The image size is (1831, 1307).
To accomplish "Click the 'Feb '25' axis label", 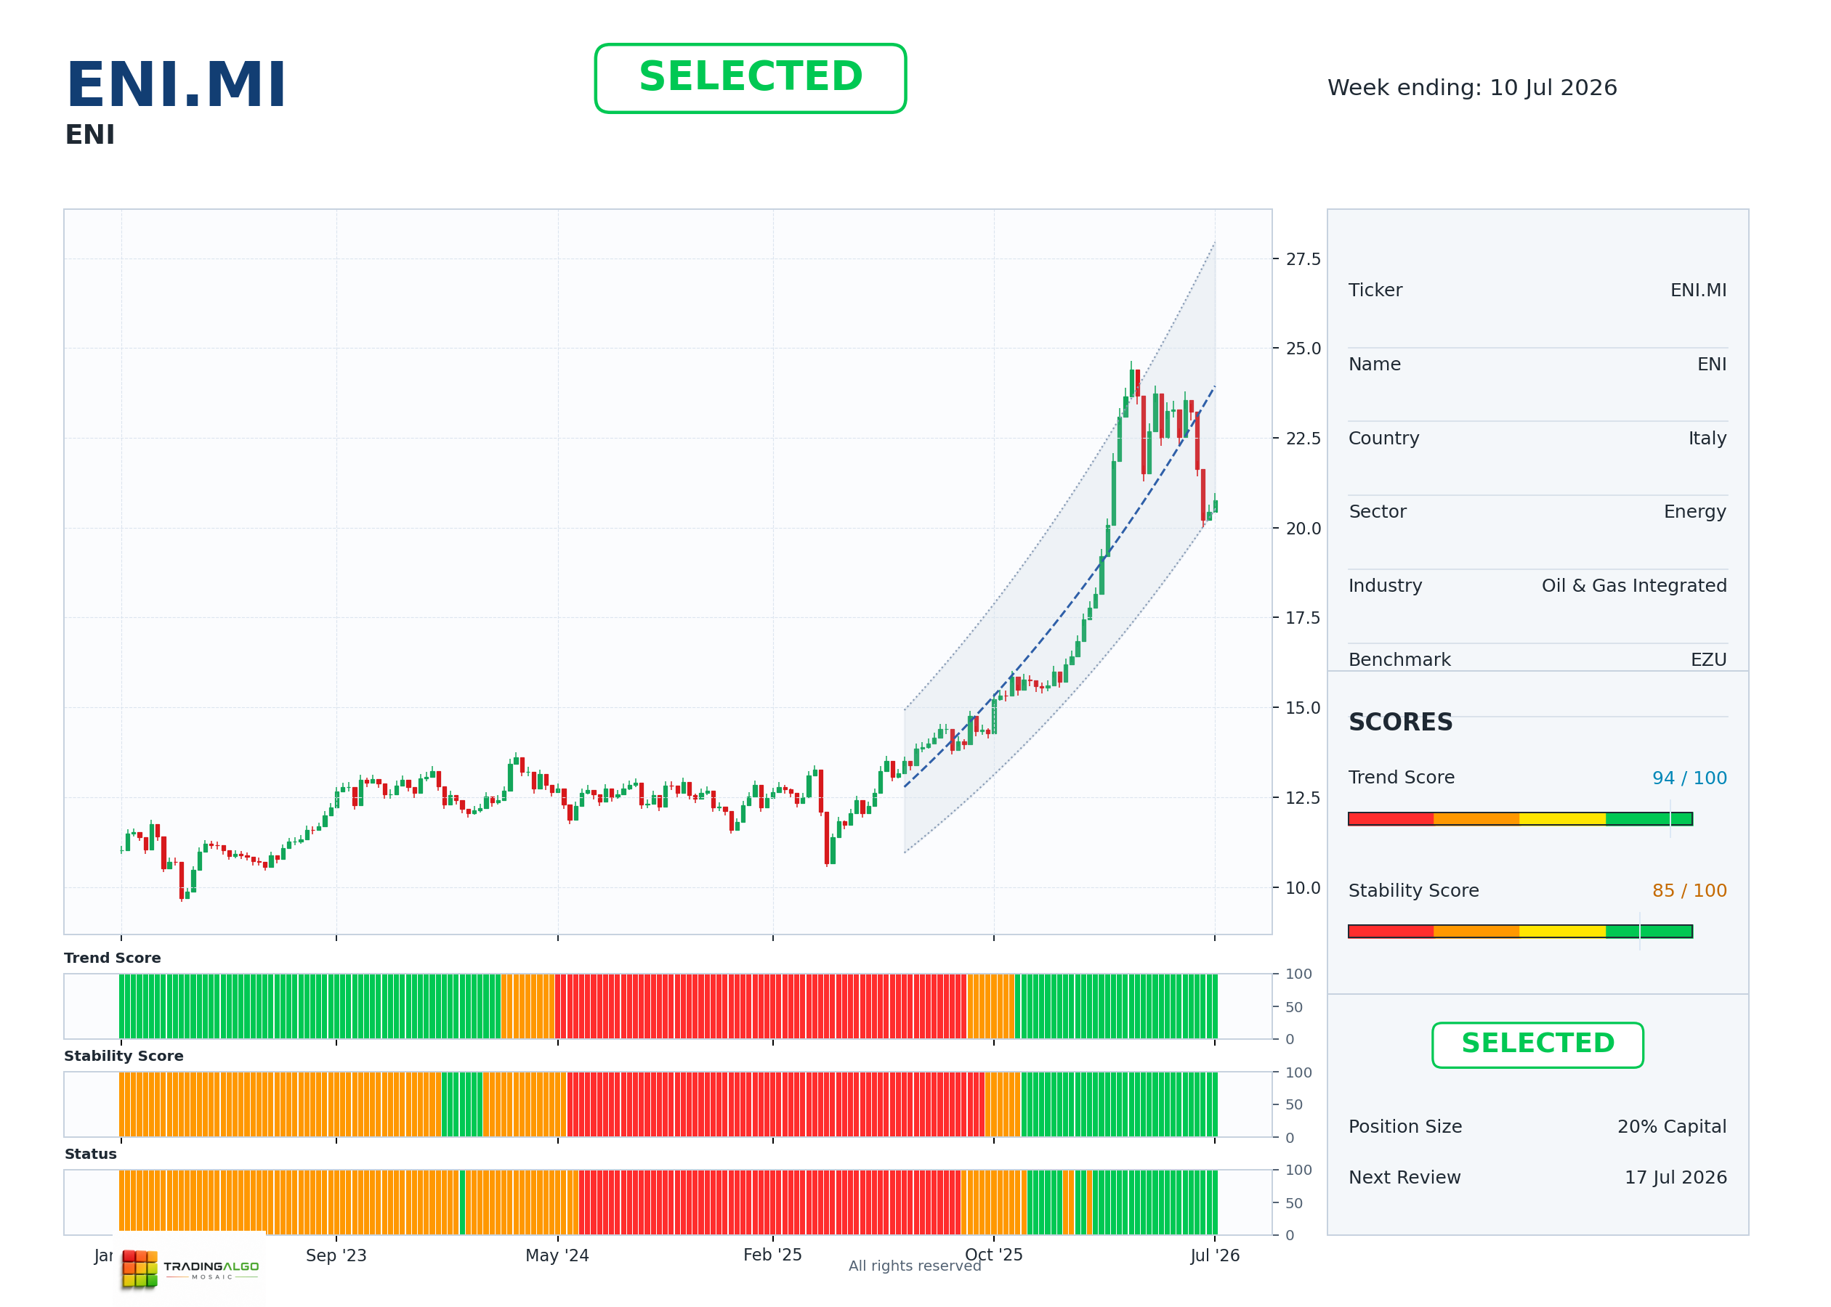I will click(x=772, y=1255).
